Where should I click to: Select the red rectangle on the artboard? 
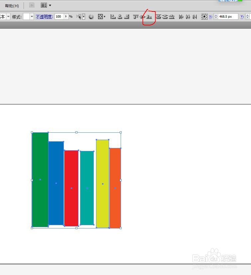click(x=71, y=188)
